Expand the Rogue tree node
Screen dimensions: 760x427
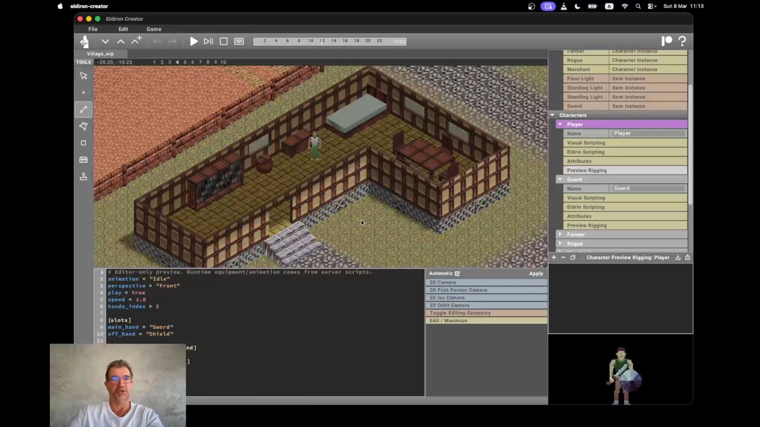(x=560, y=244)
